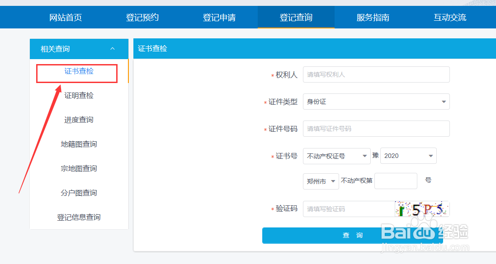
Task: Open the 互动交流 navigation tab
Action: click(x=450, y=17)
